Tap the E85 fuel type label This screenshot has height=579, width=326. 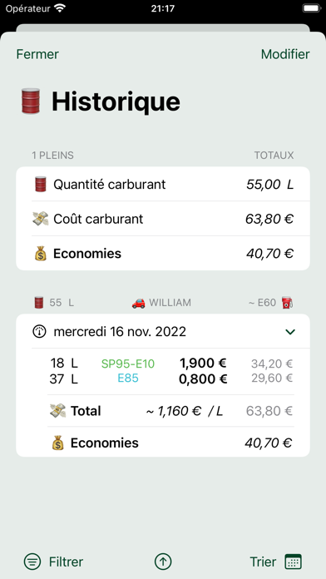point(128,379)
